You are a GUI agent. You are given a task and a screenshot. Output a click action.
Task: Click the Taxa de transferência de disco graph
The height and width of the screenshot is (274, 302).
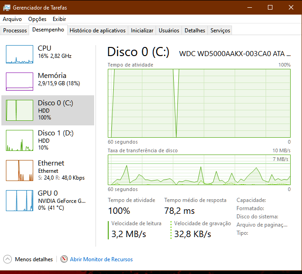199,170
